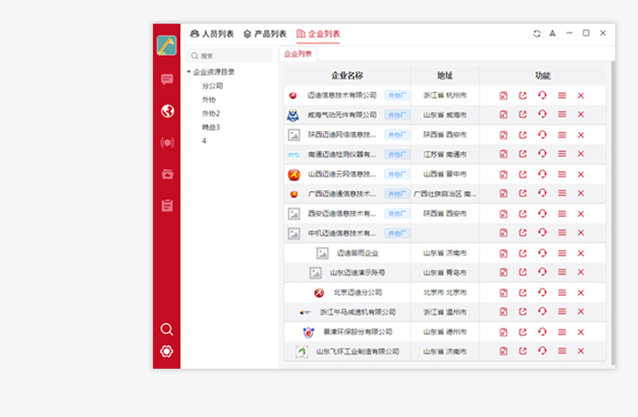Click the red X in the 广西 company row
Viewport: 638px width, 417px height.
pos(581,193)
